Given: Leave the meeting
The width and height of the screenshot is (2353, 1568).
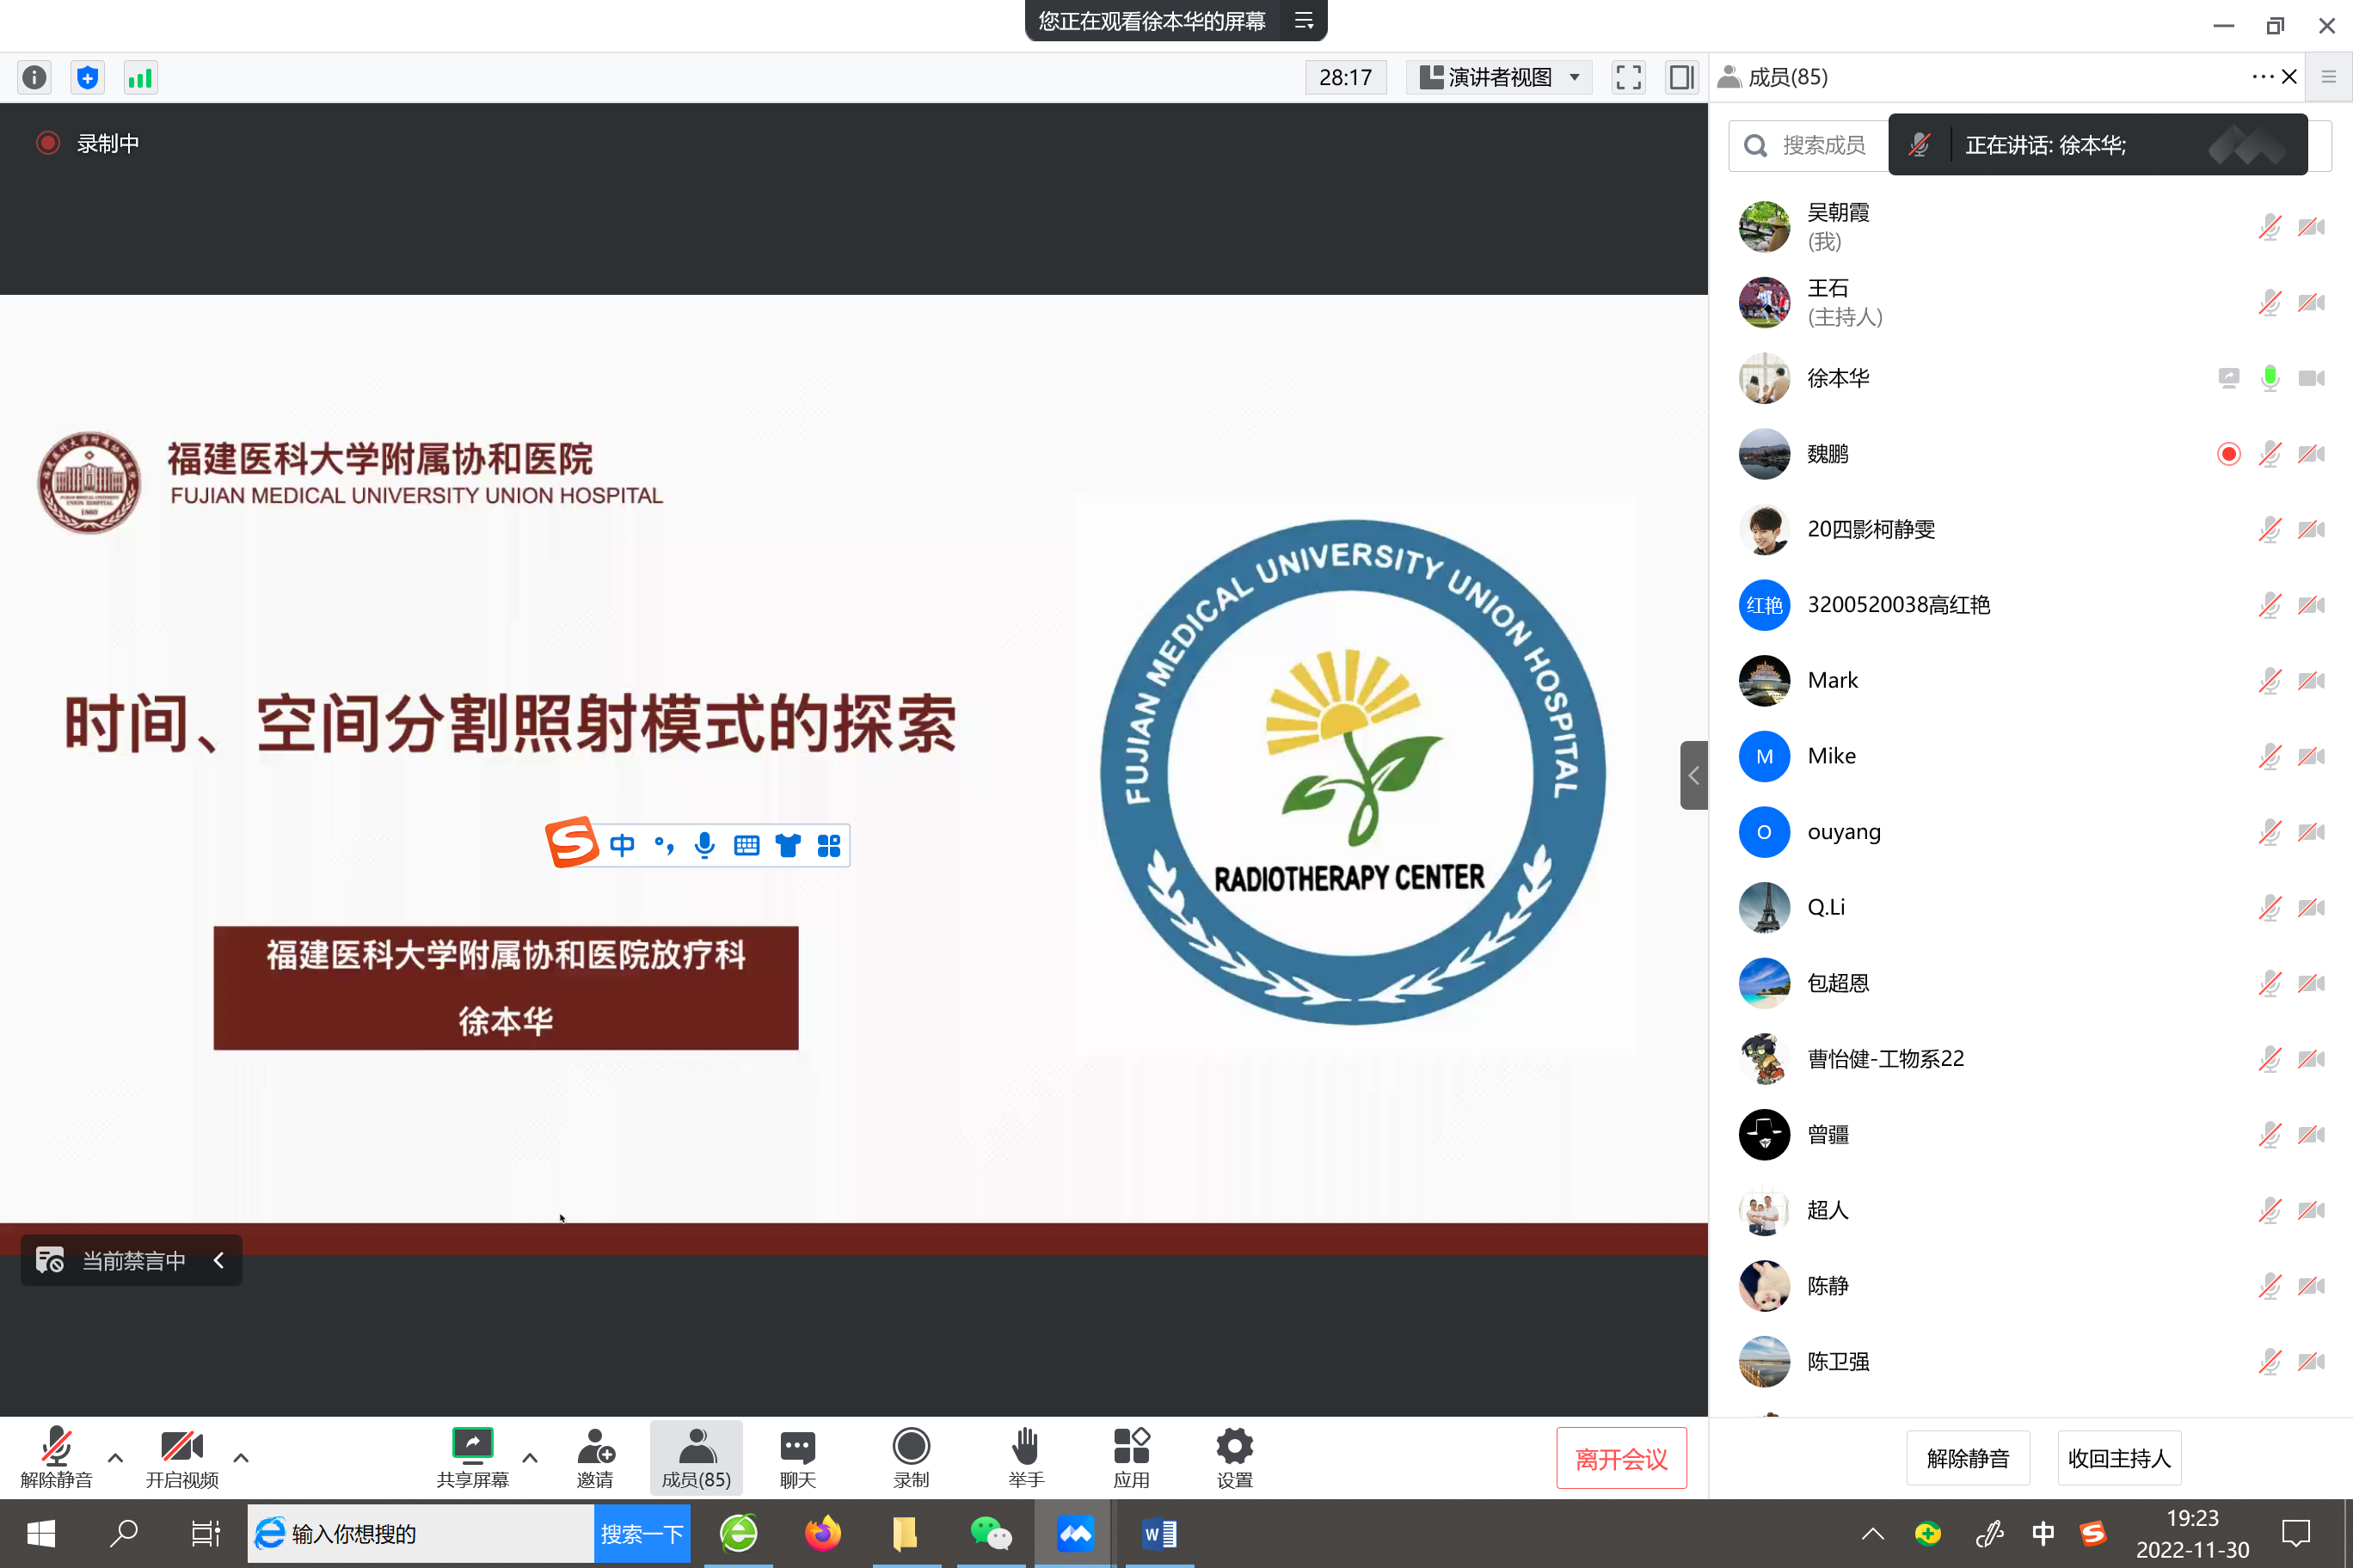Looking at the screenshot, I should (x=1622, y=1458).
